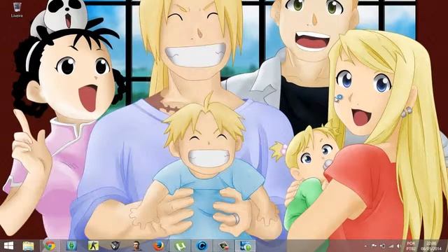Open the volume speaker tray icon
Image resolution: width=448 pixels, height=252 pixels.
tap(399, 246)
